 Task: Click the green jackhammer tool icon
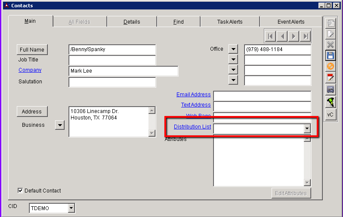click(x=331, y=102)
